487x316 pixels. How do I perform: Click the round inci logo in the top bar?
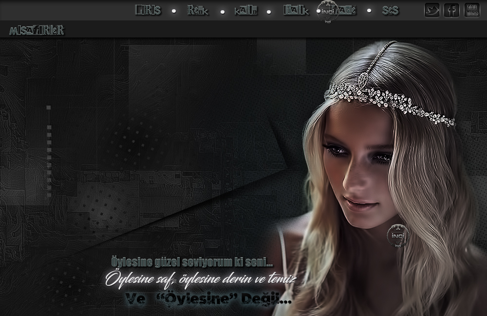[x=327, y=11]
